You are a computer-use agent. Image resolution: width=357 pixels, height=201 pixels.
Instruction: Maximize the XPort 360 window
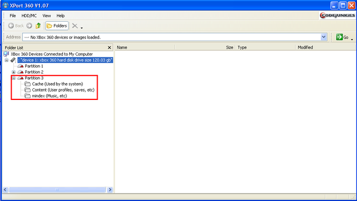tap(343, 6)
